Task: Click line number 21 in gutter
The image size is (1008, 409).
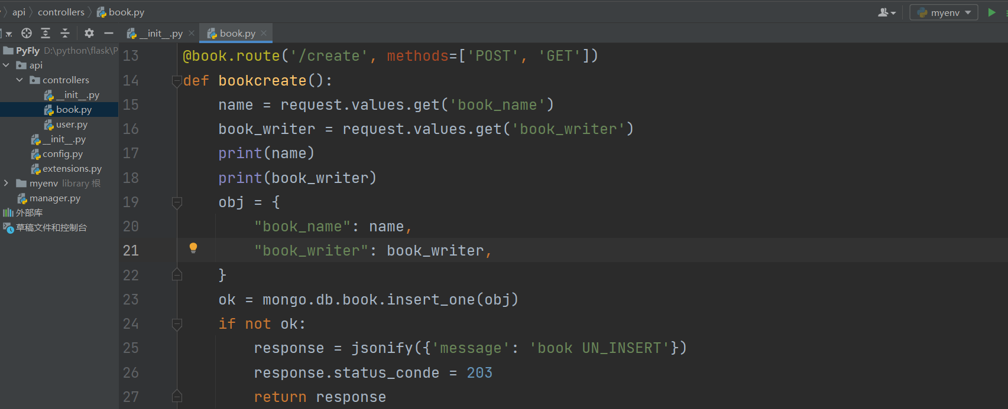Action: tap(131, 251)
